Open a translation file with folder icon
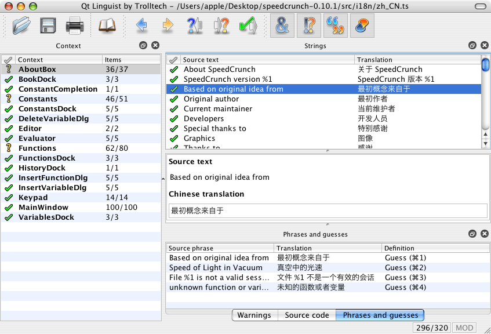Image resolution: width=491 pixels, height=334 pixels. (x=21, y=26)
